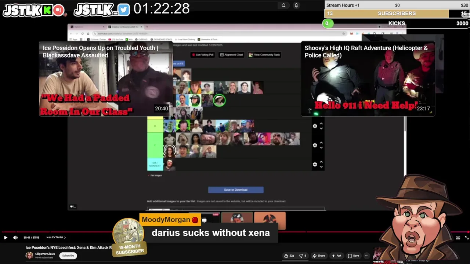The image size is (470, 264).
Task: Open the Alignment Chart button
Action: 232,55
